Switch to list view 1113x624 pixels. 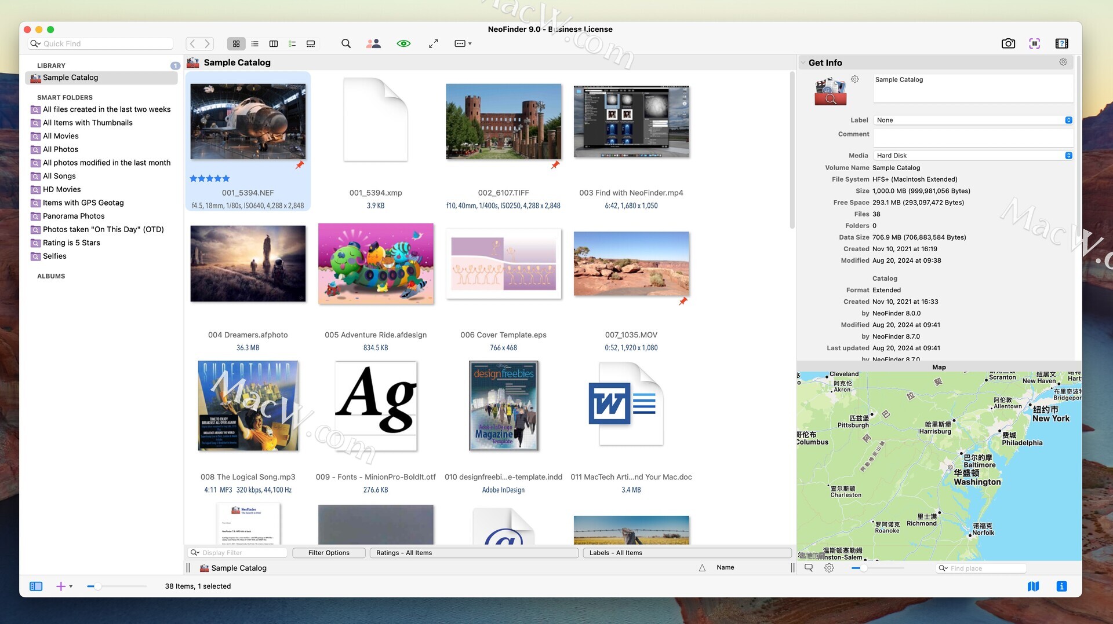(254, 43)
